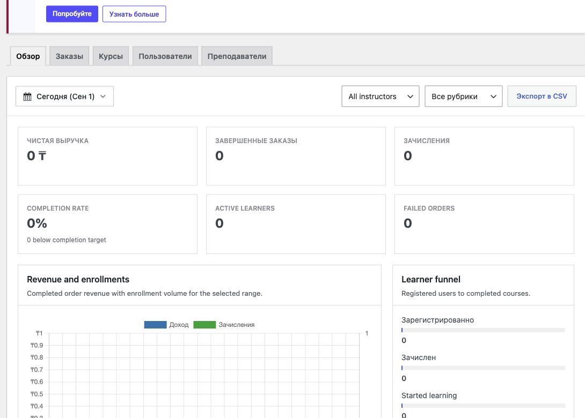Click the ₸0.5 axis label on chart

coord(36,394)
